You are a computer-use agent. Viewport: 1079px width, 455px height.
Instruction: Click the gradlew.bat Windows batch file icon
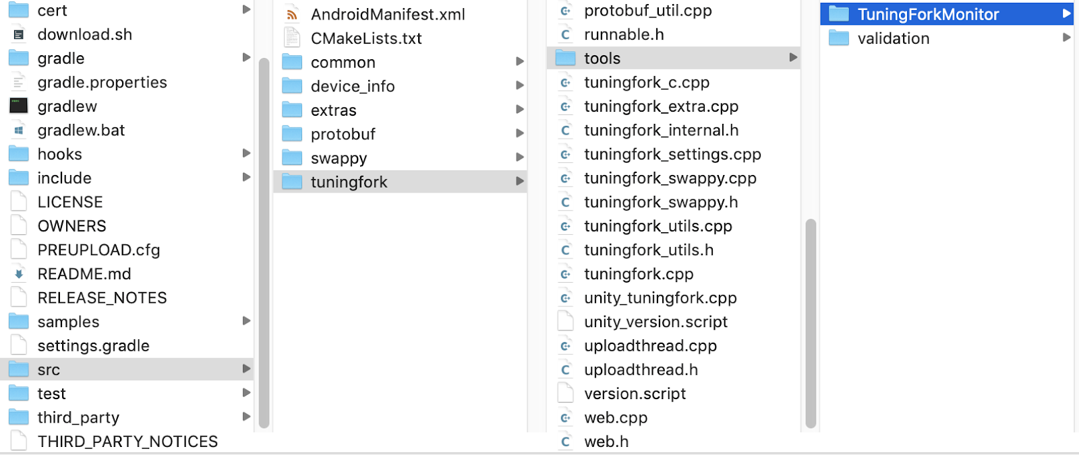click(x=19, y=131)
